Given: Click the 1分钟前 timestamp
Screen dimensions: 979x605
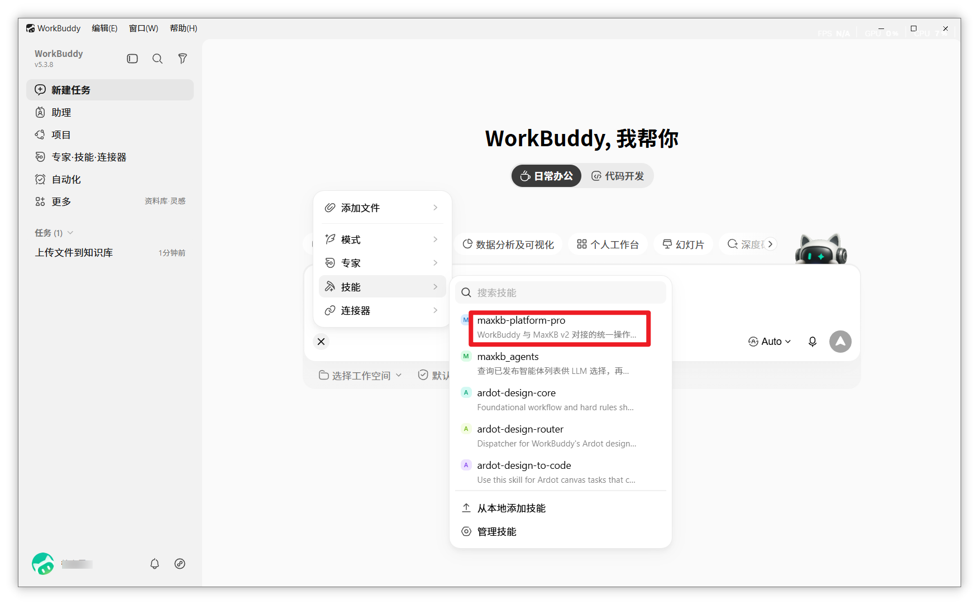Looking at the screenshot, I should (x=172, y=253).
